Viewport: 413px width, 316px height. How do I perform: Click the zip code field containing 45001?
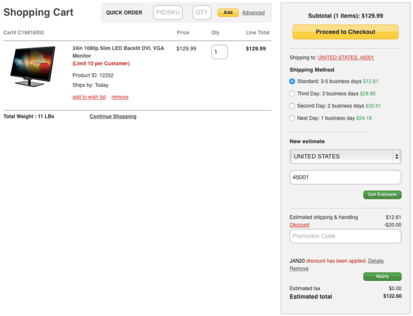(x=345, y=177)
